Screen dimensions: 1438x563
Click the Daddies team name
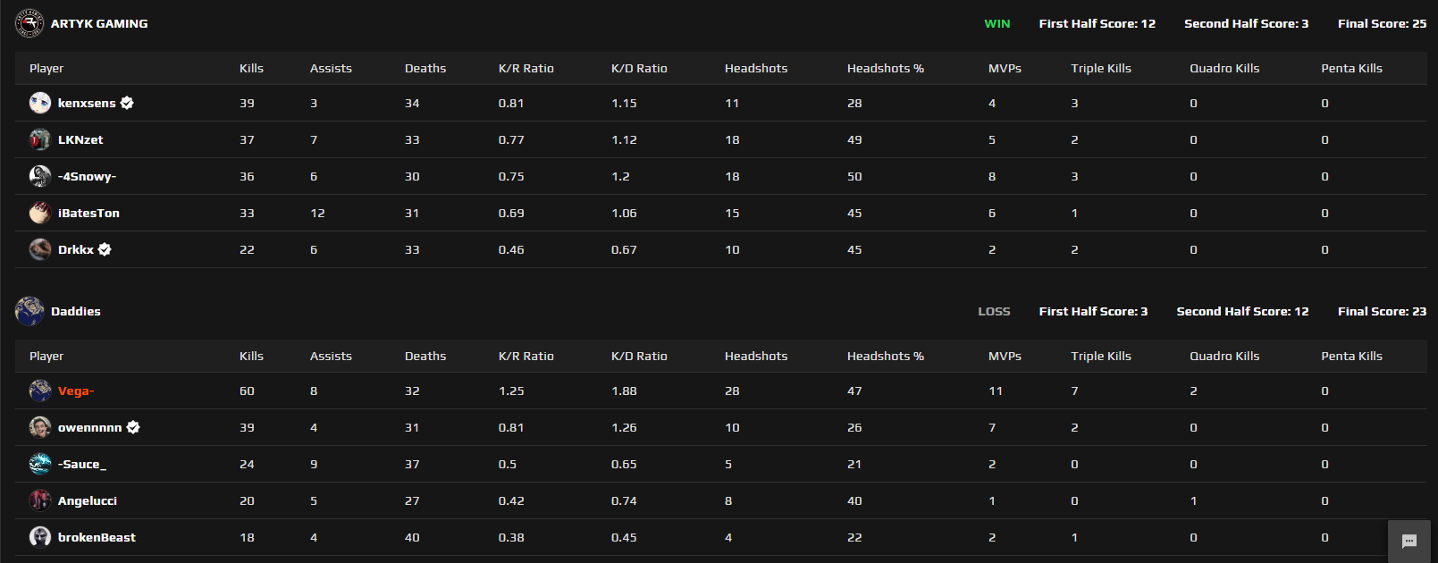tap(76, 311)
